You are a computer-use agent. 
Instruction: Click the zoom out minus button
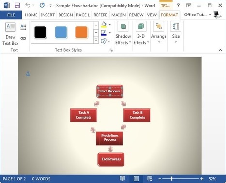[x=160, y=179]
